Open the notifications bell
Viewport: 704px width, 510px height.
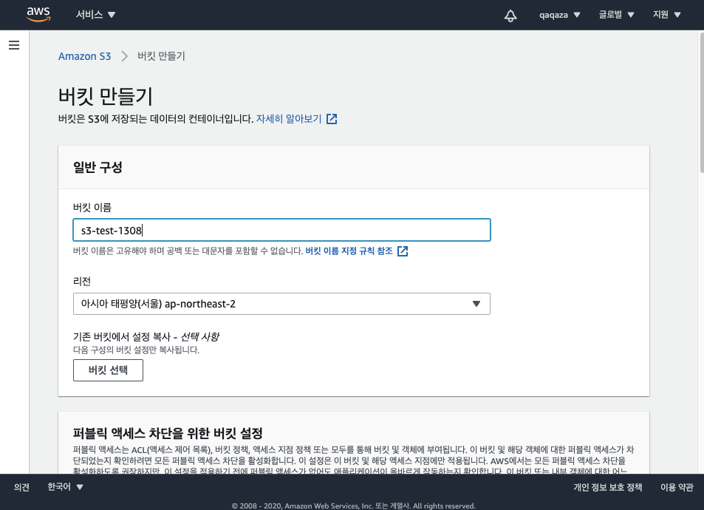click(510, 16)
